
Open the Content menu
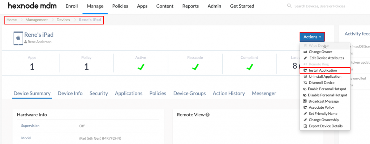(x=165, y=6)
